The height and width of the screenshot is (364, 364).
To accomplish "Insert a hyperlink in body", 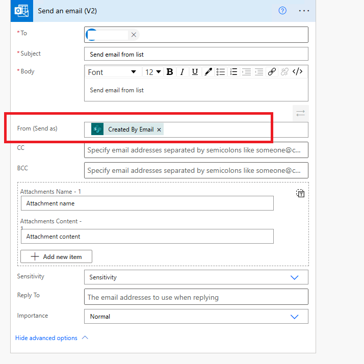I will click(272, 72).
